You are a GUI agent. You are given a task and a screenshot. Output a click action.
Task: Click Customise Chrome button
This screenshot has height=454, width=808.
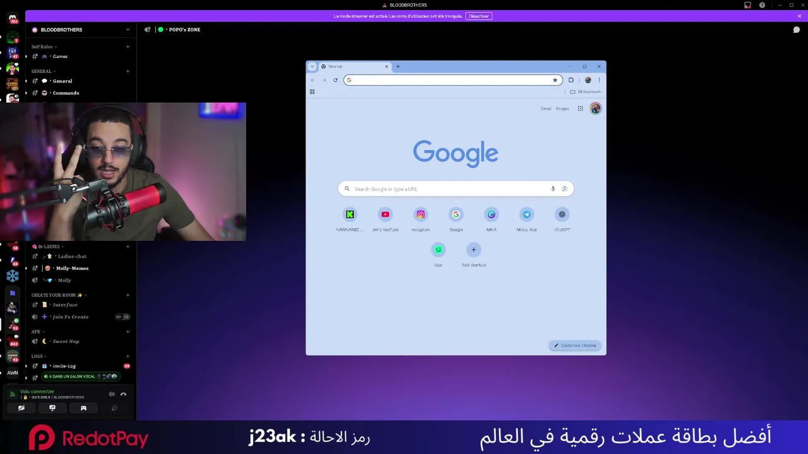pos(575,346)
